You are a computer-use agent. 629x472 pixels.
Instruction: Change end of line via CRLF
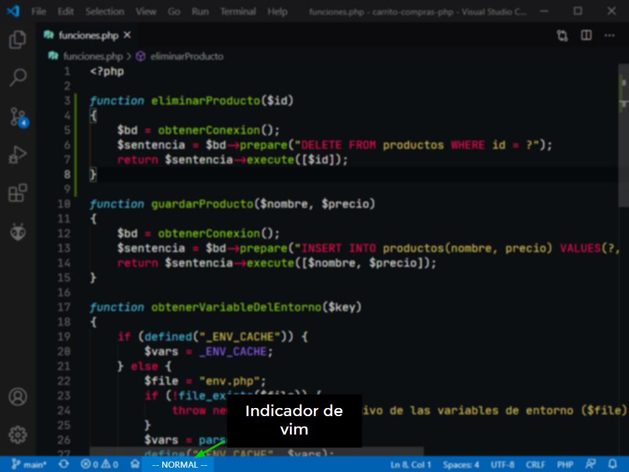point(536,465)
